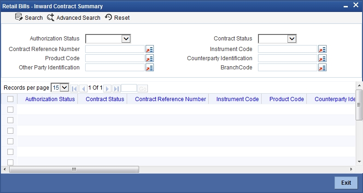Go to first page of records
The width and height of the screenshot is (363, 193).
(x=74, y=89)
